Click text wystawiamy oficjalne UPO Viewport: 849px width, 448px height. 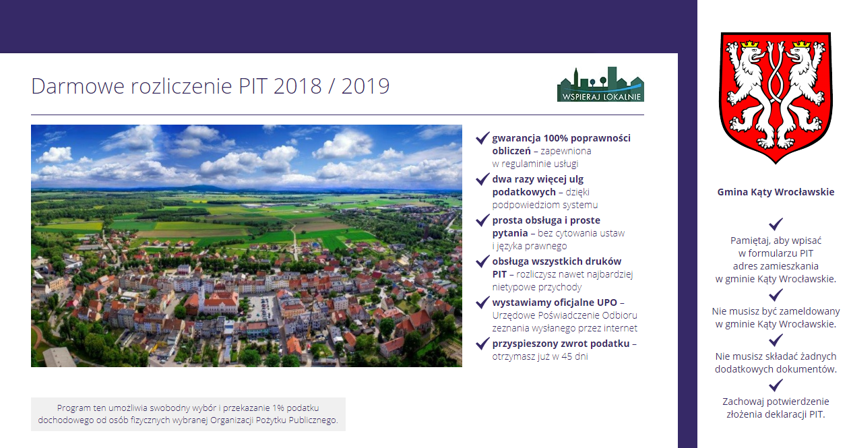555,302
